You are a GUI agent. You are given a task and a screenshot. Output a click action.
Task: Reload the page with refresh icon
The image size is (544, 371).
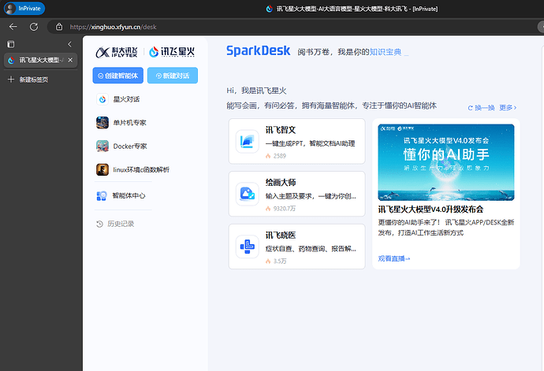coord(34,27)
